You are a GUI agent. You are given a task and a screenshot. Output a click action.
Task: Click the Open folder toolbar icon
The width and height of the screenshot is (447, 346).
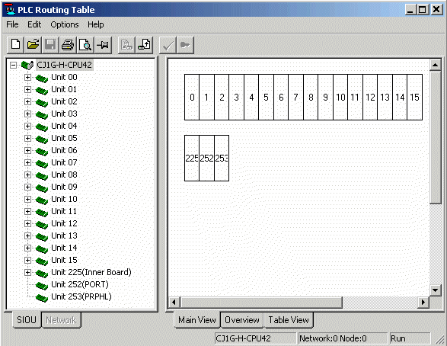tap(33, 45)
